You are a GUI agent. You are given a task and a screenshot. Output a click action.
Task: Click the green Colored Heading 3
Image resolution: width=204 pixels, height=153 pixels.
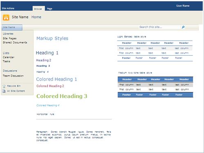(62, 96)
